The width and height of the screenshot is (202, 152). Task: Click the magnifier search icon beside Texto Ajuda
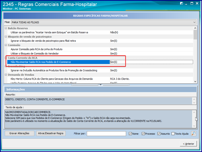194,134
